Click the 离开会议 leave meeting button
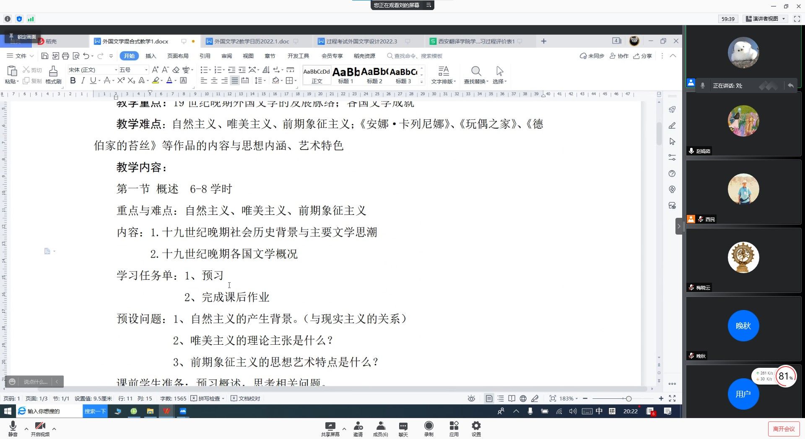 [784, 429]
